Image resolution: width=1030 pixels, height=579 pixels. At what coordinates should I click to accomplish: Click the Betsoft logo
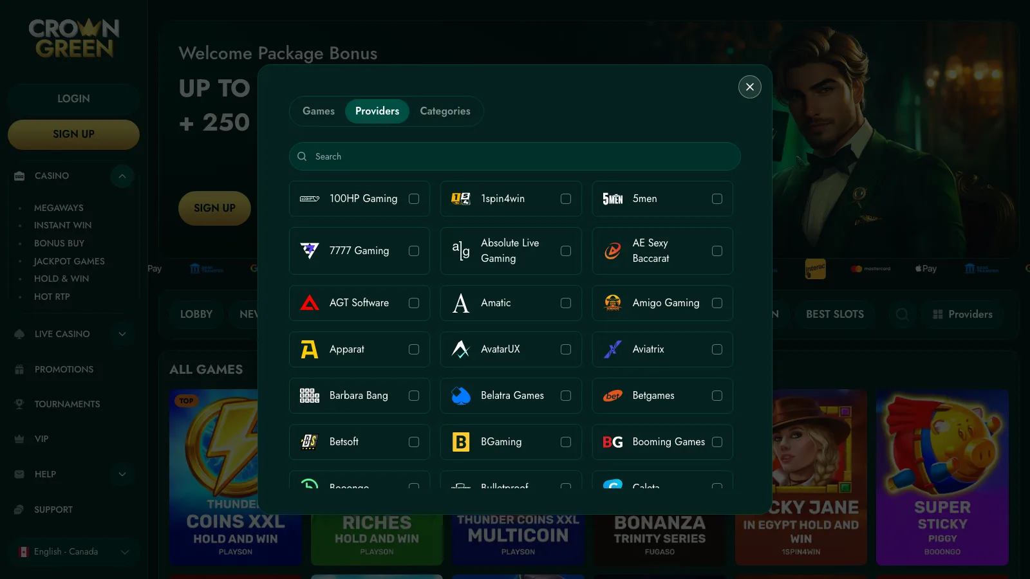coord(310,442)
